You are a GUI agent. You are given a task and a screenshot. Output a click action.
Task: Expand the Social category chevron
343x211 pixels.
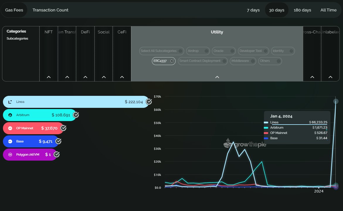[104, 77]
